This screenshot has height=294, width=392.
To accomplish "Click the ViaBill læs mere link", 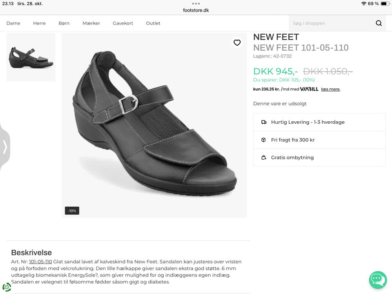I will (x=330, y=89).
